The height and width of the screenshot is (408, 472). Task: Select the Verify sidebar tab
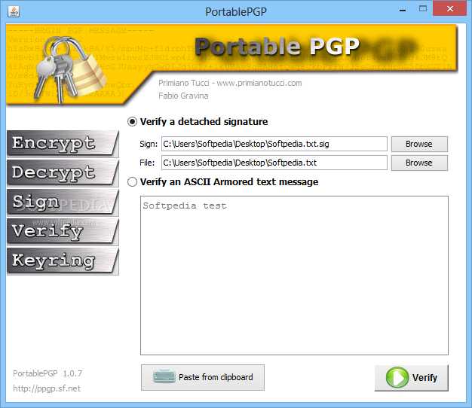63,231
